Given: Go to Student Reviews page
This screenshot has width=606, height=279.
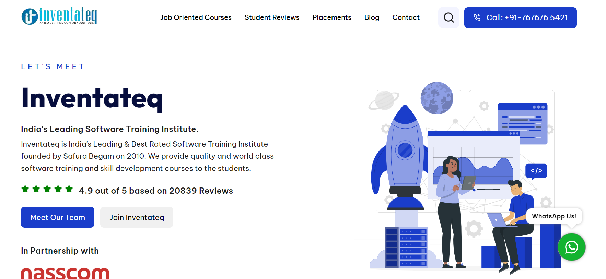Looking at the screenshot, I should pyautogui.click(x=272, y=17).
